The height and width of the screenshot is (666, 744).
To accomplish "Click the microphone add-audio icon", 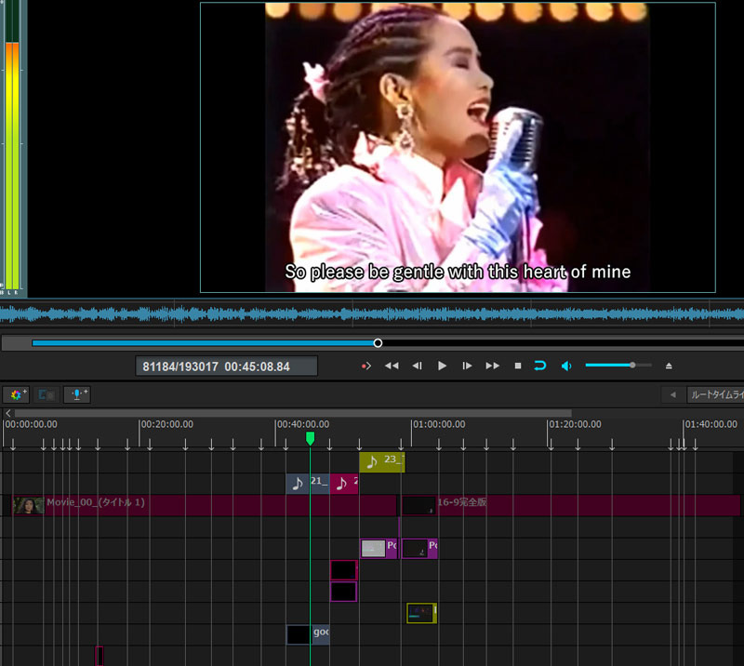I will coord(77,394).
